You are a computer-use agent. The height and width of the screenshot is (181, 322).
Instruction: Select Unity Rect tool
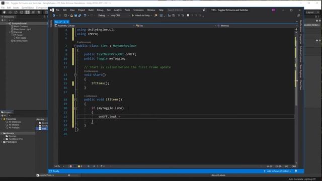click(x=27, y=12)
